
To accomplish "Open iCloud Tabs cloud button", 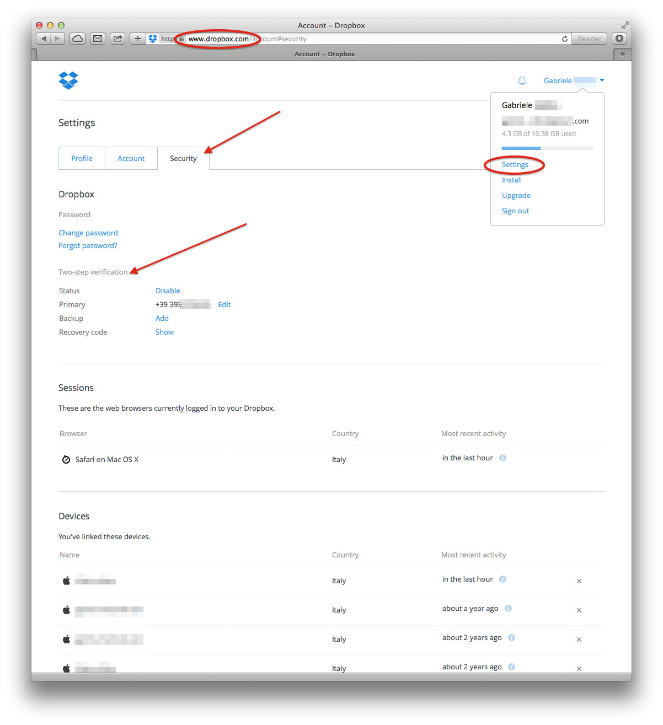I will 78,39.
